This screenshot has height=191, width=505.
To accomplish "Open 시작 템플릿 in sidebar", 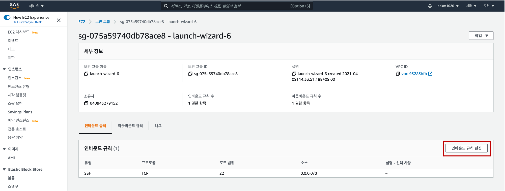I will pos(17,95).
